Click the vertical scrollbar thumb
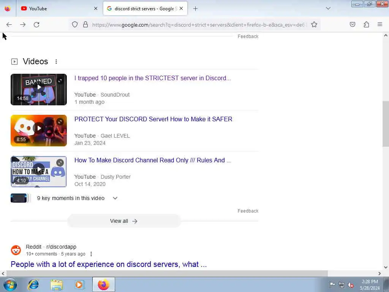The width and height of the screenshot is (389, 292). [386, 124]
